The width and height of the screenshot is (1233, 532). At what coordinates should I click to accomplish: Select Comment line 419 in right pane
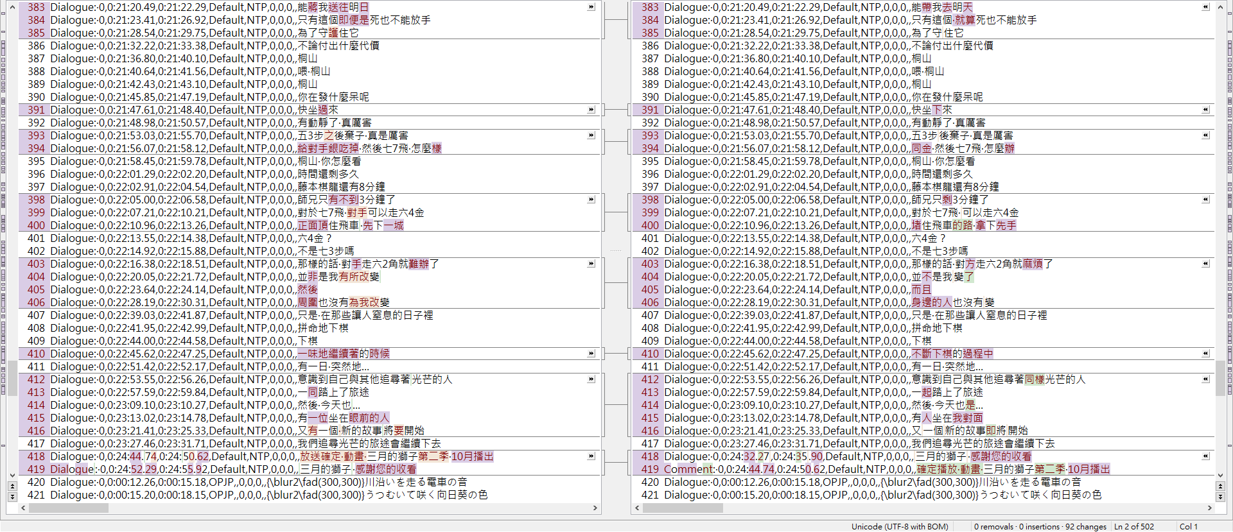[923, 469]
